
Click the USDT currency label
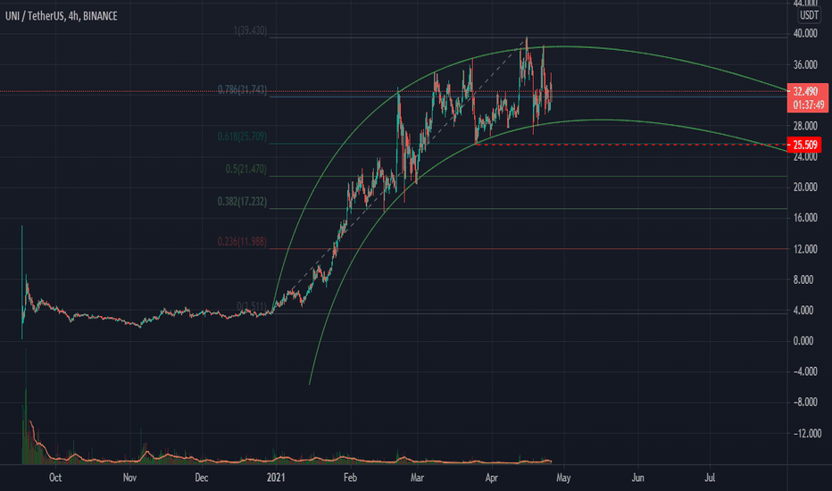[x=809, y=15]
